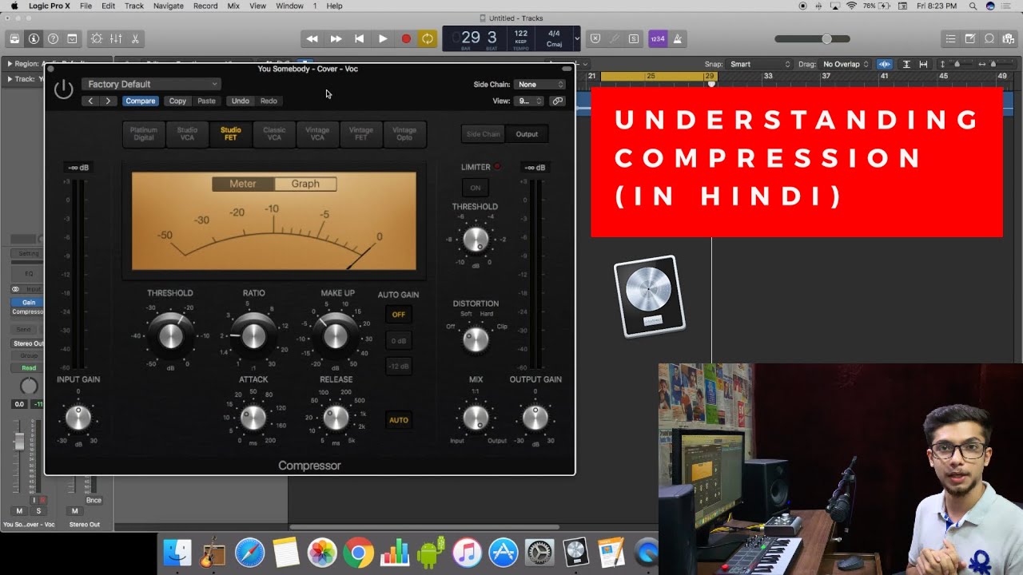The width and height of the screenshot is (1023, 575).
Task: Click the Redo button in compressor
Action: coord(269,101)
